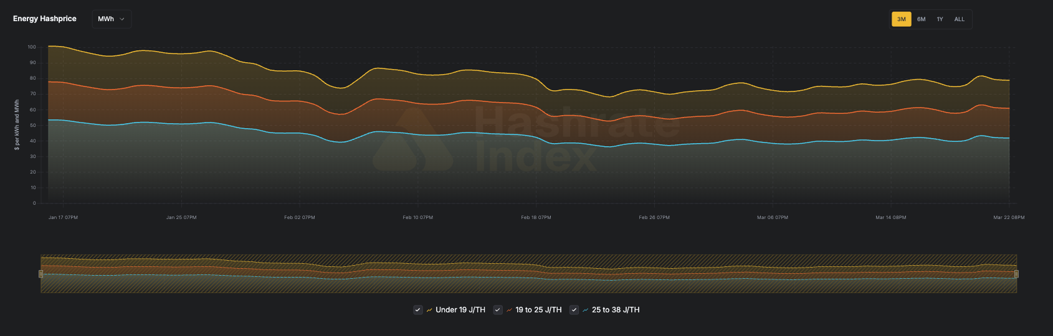The width and height of the screenshot is (1053, 336).
Task: Click the Mar 06 07PM axis label
Action: coord(772,218)
